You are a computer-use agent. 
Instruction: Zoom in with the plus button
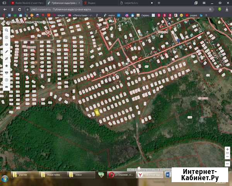227,150
